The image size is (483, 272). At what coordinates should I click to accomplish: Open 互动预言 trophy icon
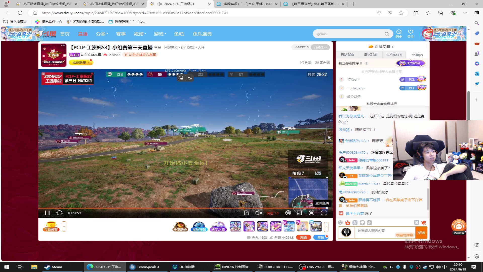[51, 226]
